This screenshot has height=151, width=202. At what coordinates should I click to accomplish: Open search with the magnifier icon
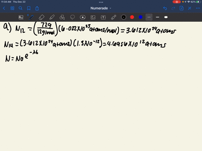click(x=21, y=8)
